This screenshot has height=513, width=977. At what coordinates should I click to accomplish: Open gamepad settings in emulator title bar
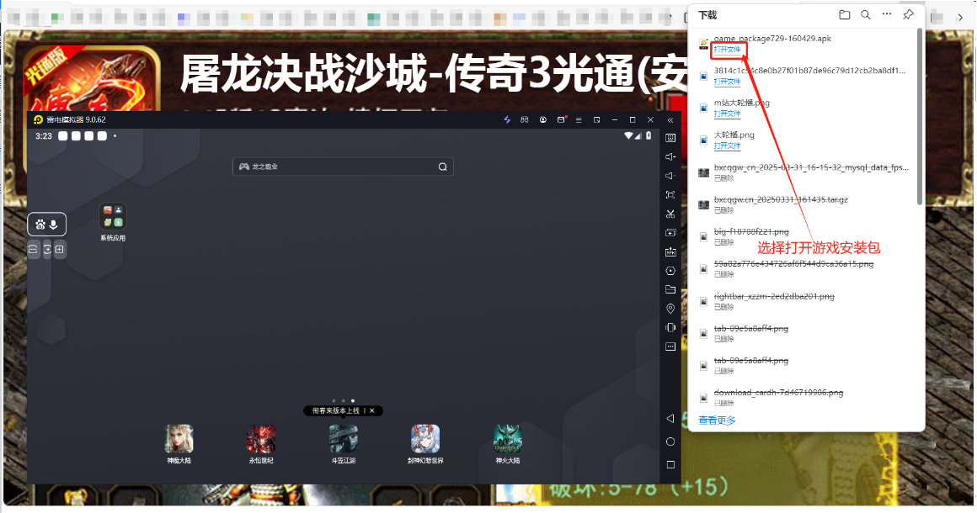(525, 119)
